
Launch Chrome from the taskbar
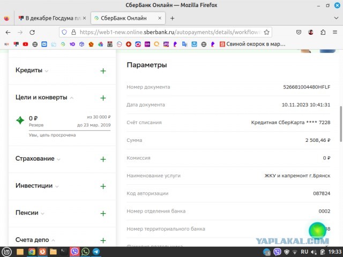point(32,252)
